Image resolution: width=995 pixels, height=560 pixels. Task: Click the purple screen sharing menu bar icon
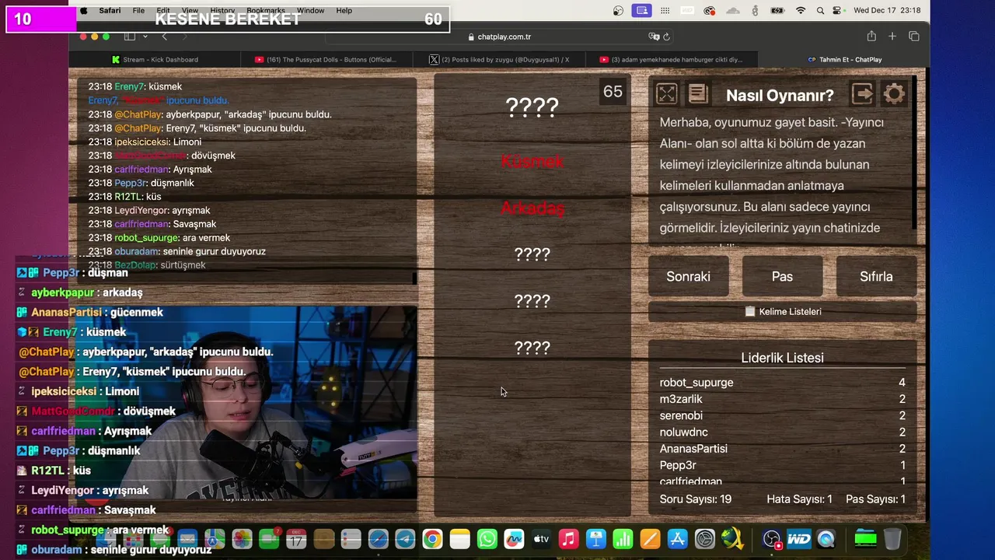point(641,11)
